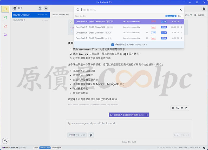The width and height of the screenshot is (208, 150).
Task: Click the Insert button
Action: (182, 135)
